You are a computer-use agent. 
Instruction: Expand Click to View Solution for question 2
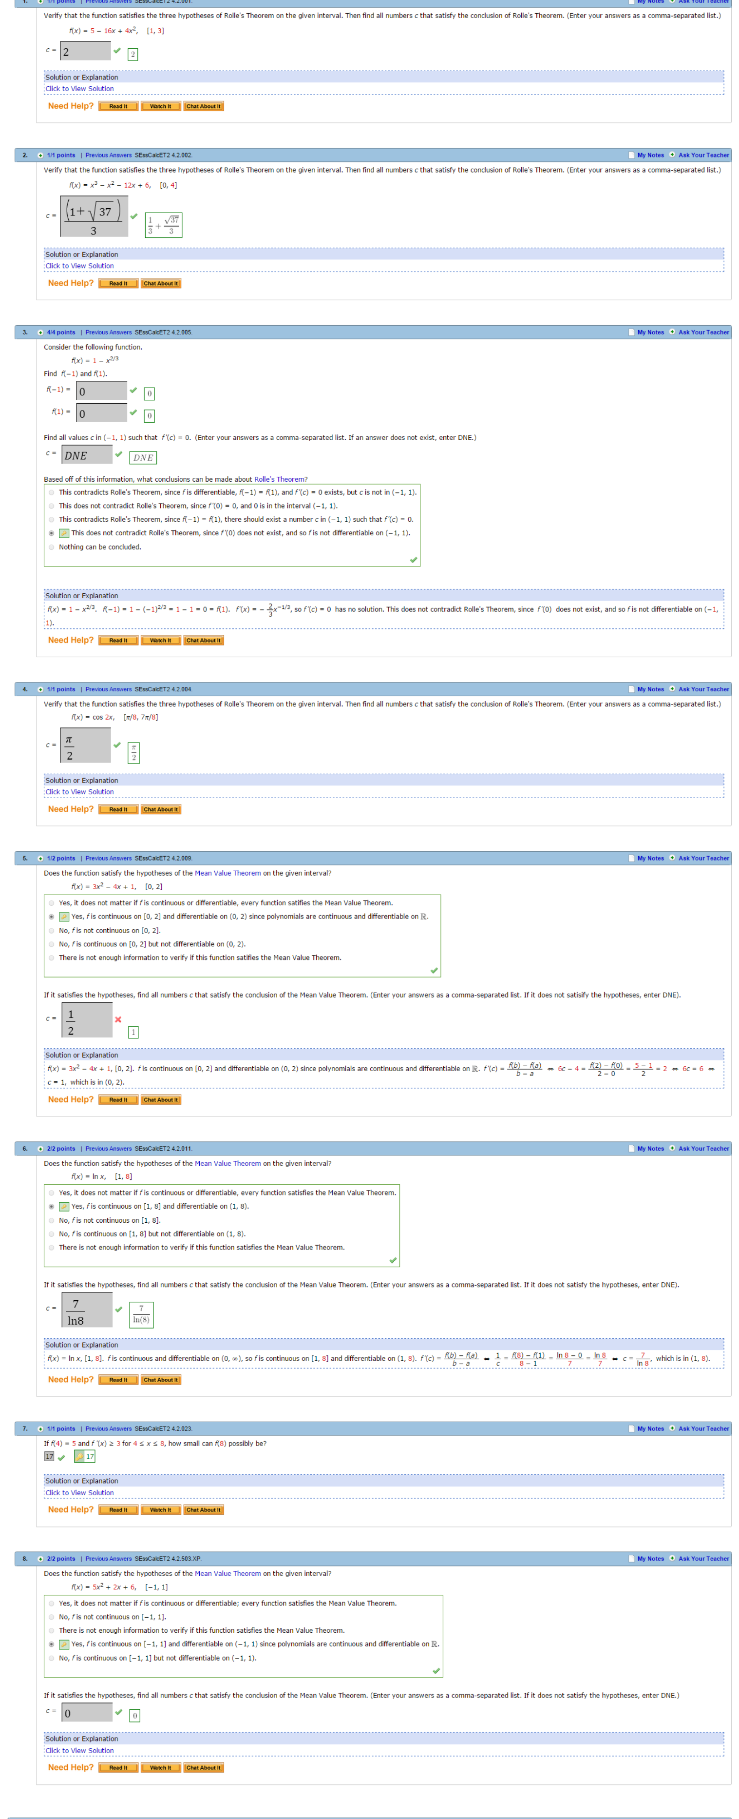[79, 266]
